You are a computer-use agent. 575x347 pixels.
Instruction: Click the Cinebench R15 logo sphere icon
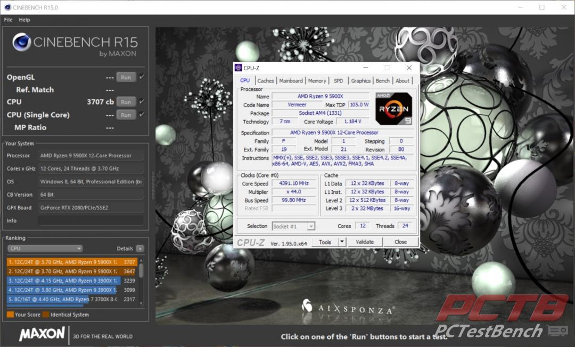coord(21,42)
